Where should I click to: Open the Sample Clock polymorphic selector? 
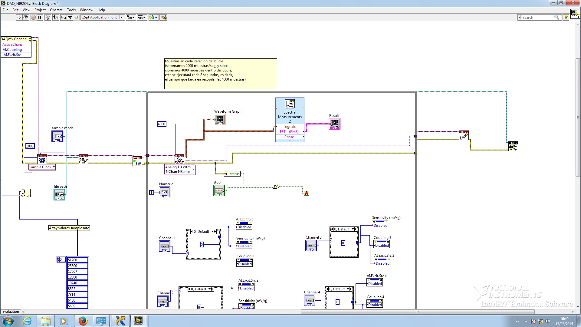42,167
